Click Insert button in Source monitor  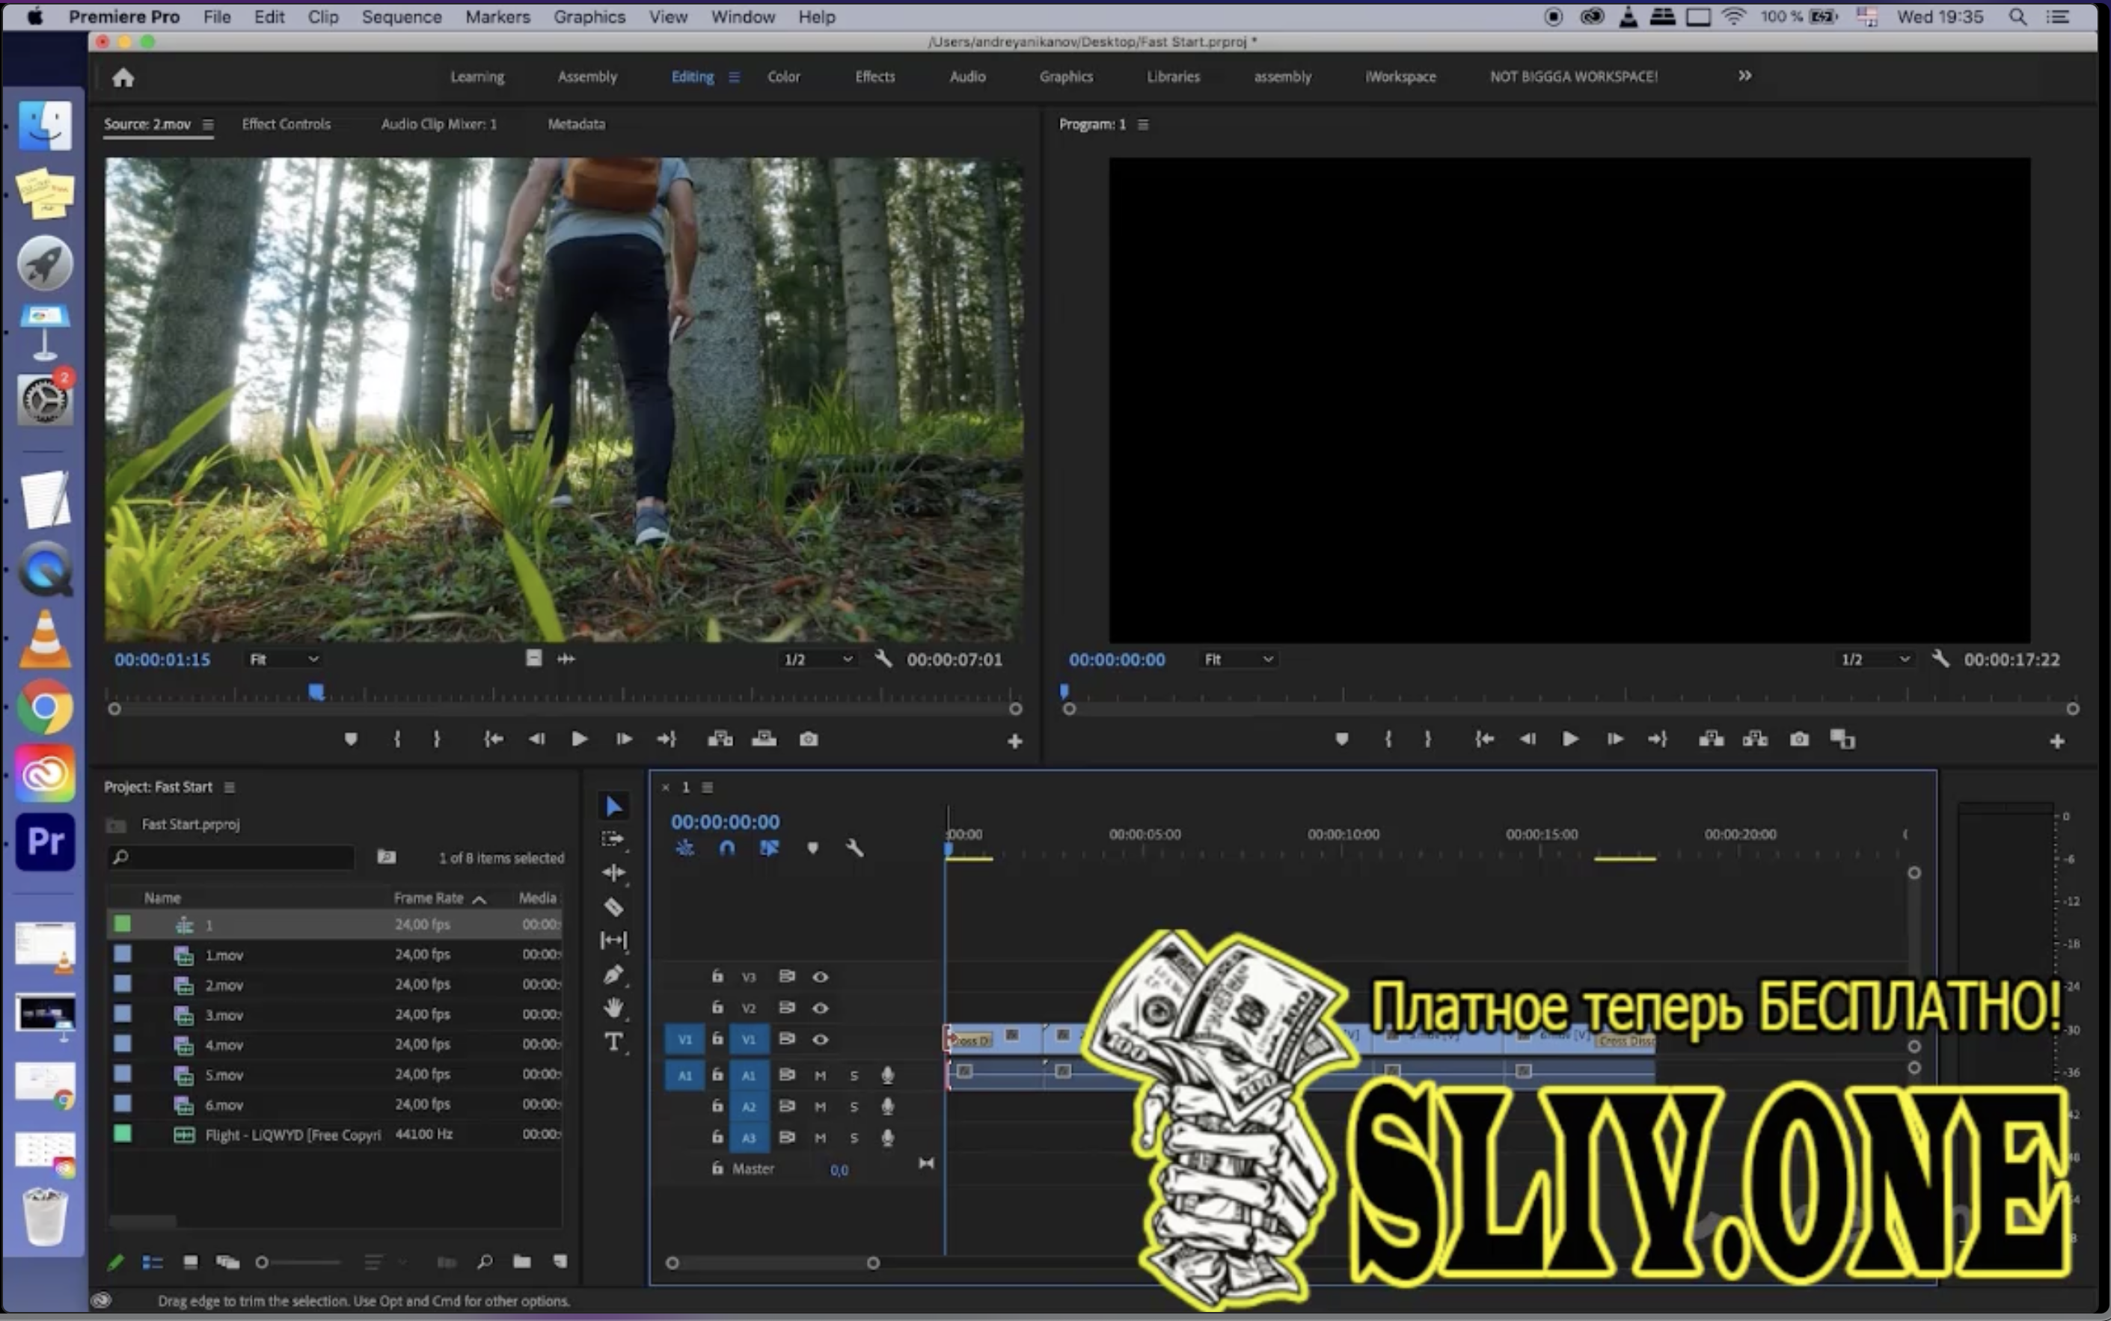(x=720, y=739)
